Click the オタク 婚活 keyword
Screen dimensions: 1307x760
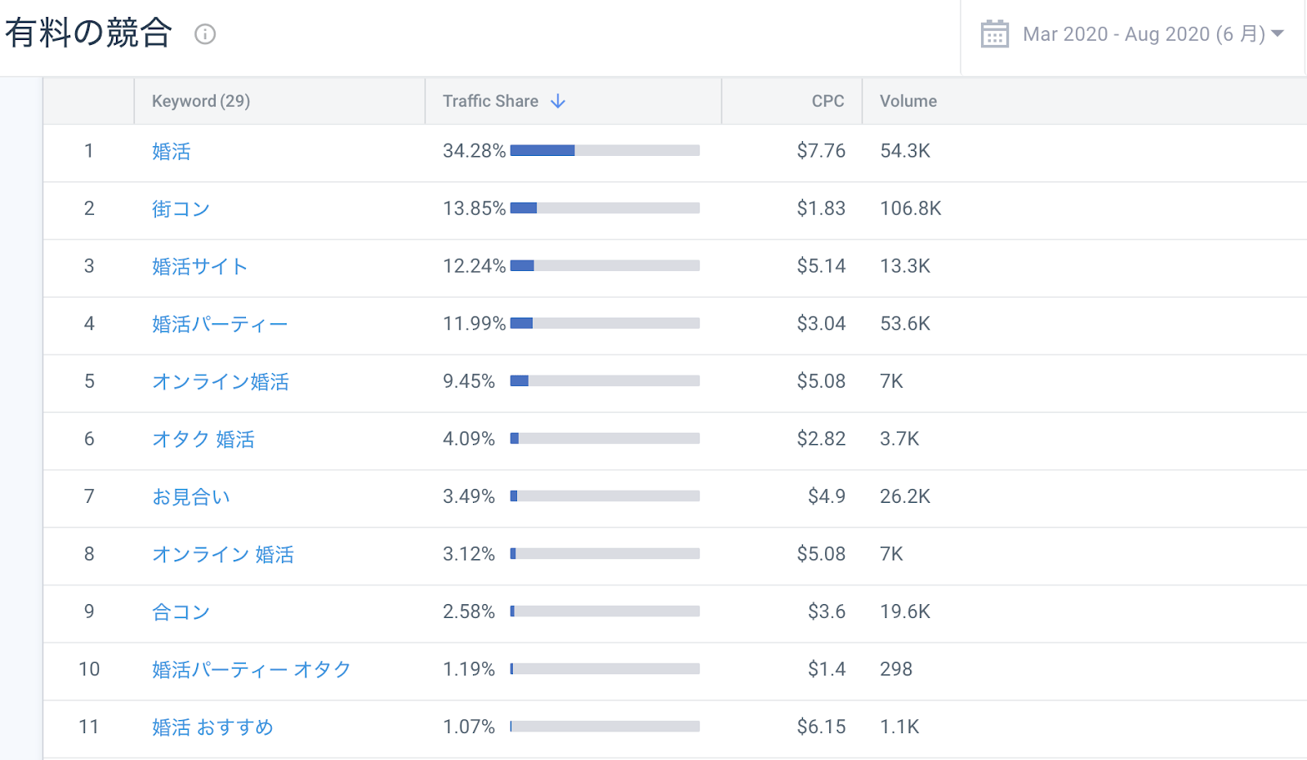203,440
